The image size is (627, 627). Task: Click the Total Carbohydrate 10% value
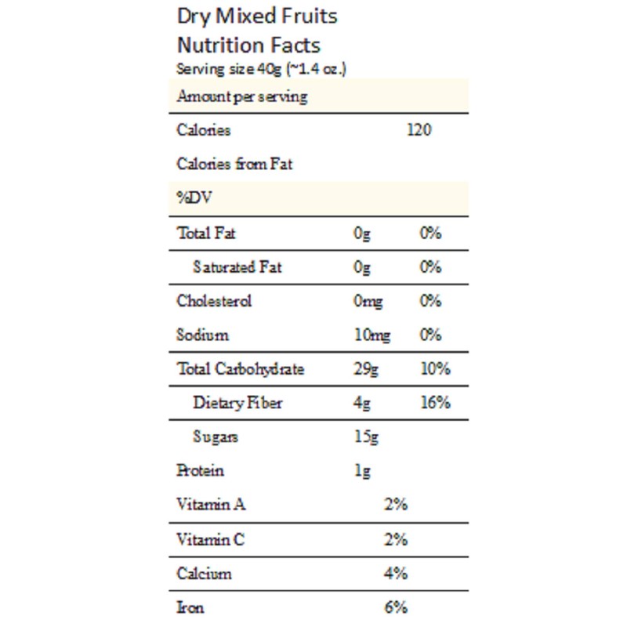(435, 369)
